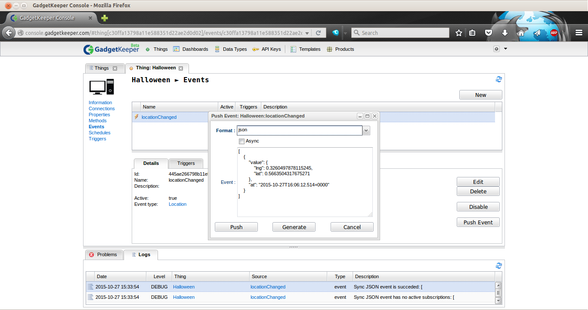Switch to the Details tab

click(x=151, y=163)
